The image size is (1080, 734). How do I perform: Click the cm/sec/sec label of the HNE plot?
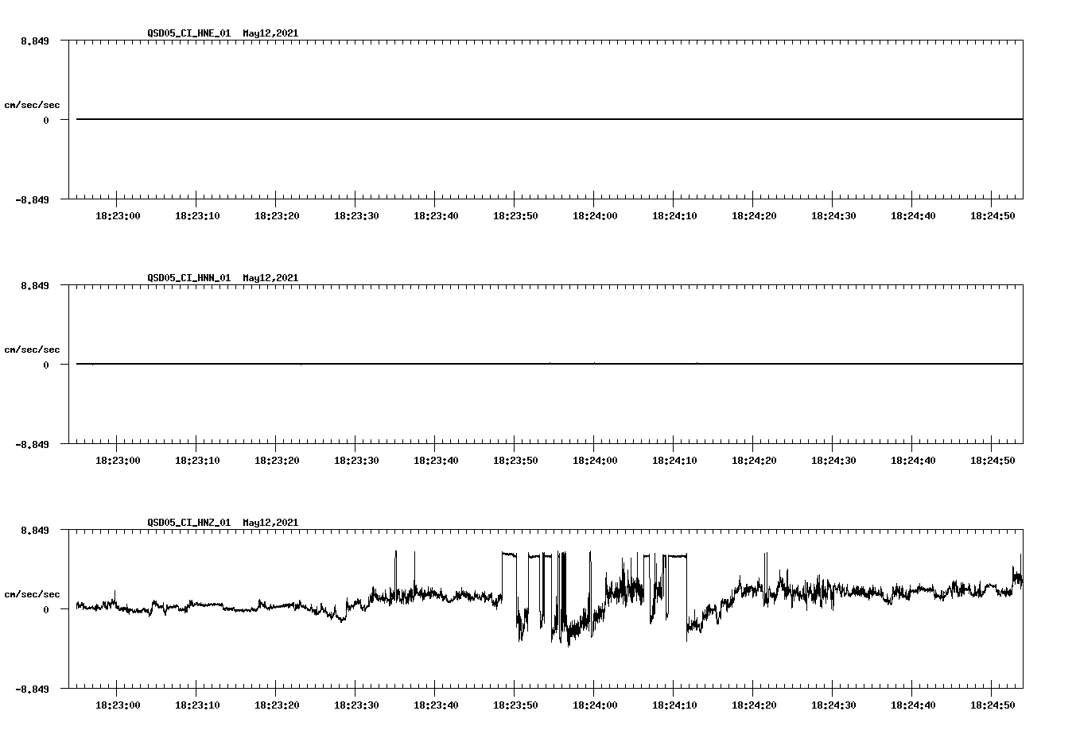[33, 104]
